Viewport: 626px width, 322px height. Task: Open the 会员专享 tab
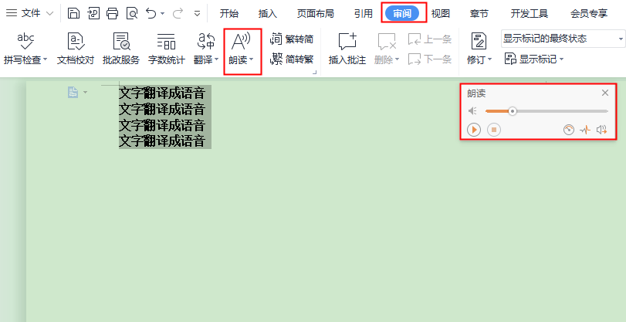[589, 14]
